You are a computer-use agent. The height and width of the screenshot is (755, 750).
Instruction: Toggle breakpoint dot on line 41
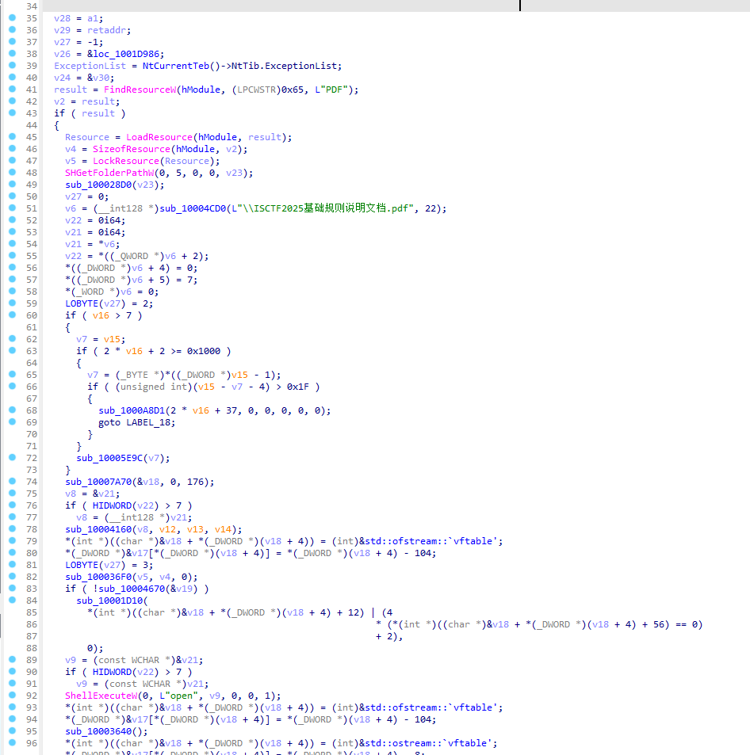pos(12,90)
